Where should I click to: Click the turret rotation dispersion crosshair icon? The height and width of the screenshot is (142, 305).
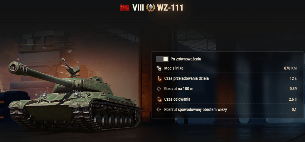point(159,110)
